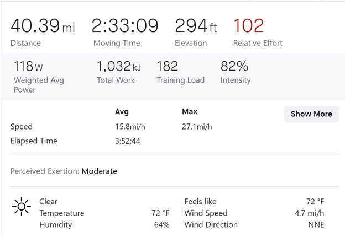This screenshot has height=237, width=345.
Task: Click the sun weather icon
Action: 21,207
